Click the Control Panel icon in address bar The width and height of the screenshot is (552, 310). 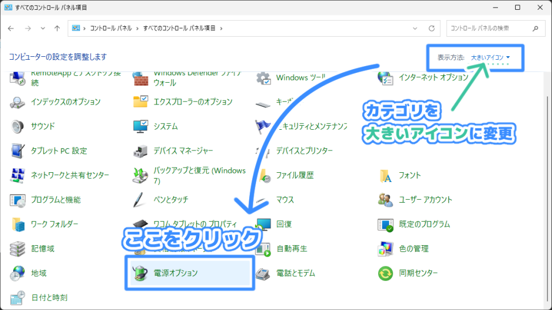click(x=75, y=28)
